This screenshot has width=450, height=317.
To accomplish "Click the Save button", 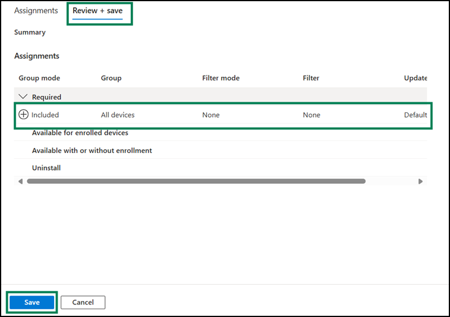I will point(32,302).
